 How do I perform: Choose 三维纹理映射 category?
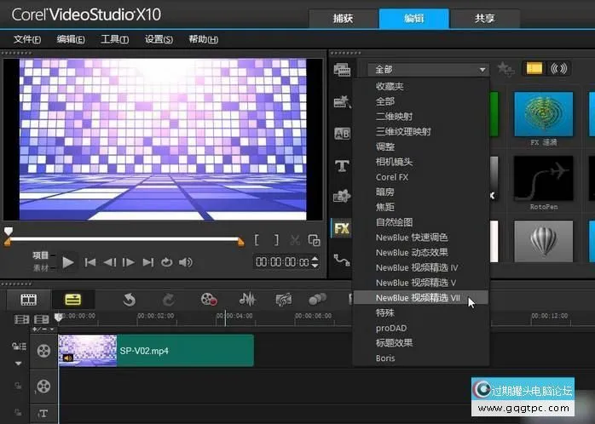403,132
